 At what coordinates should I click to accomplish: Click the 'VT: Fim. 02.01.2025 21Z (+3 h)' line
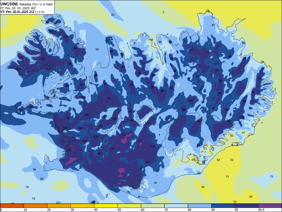pyautogui.click(x=22, y=12)
